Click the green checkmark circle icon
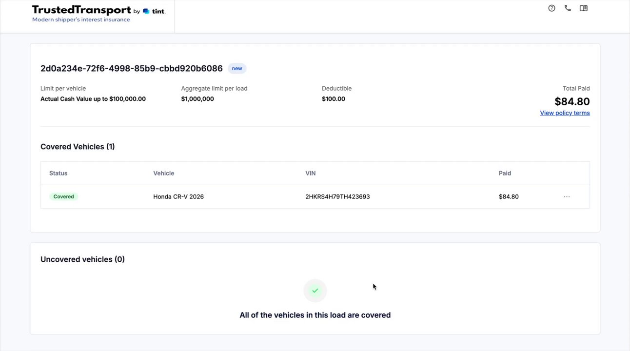Image resolution: width=630 pixels, height=351 pixels. [315, 291]
